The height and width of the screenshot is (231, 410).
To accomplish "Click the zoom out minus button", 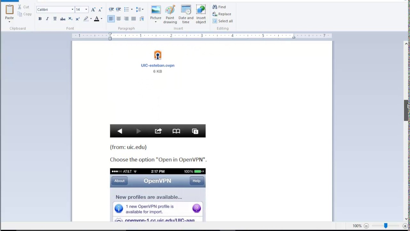I will [x=366, y=226].
